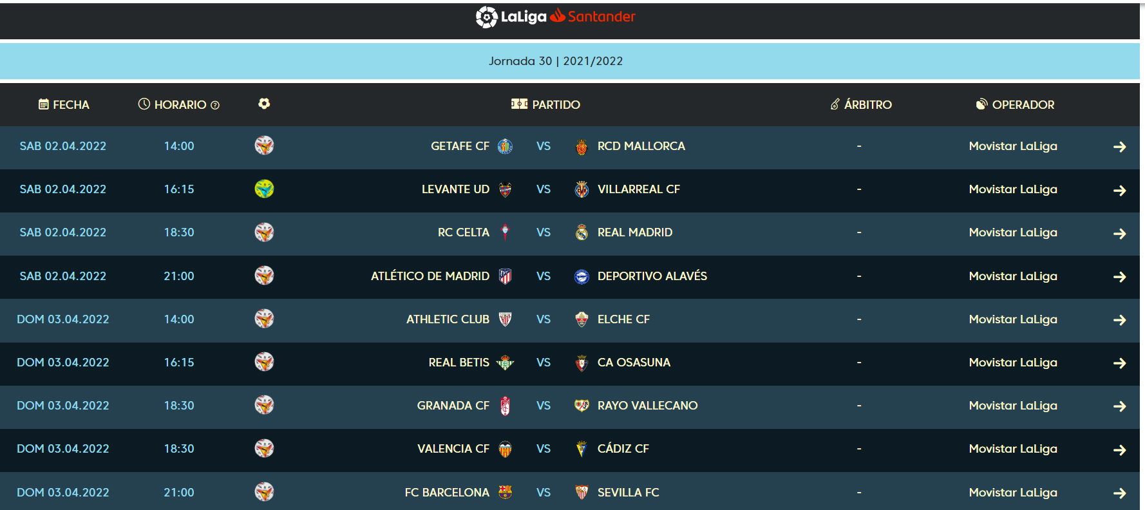
Task: Click the Jornada 30 | 2021/2022 banner
Action: tap(555, 61)
